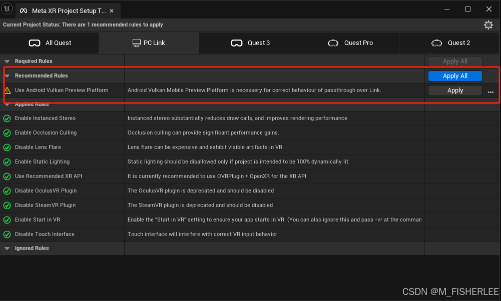Click Apply All for Recommended Rules
This screenshot has height=301, width=501.
pyautogui.click(x=455, y=76)
